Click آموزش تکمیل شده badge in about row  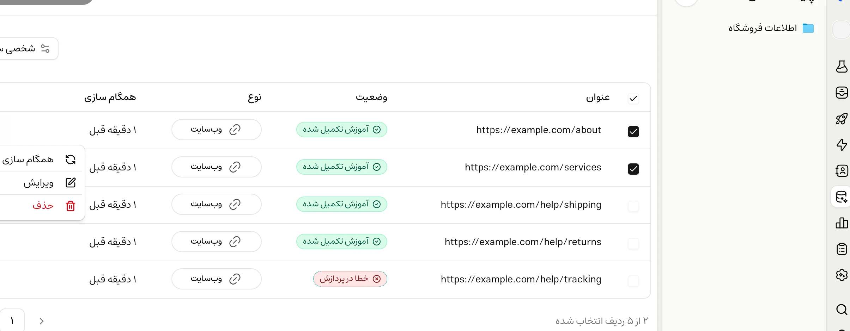pos(341,130)
